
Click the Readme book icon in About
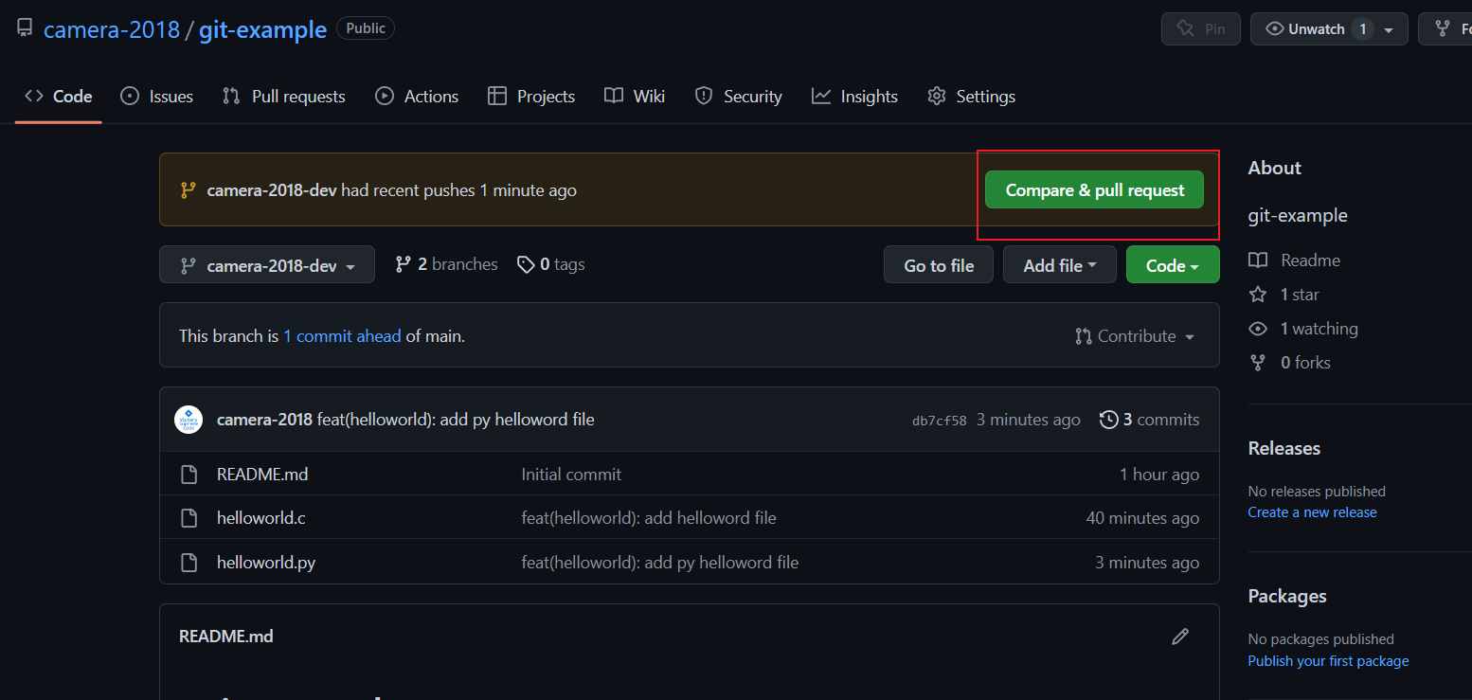pos(1258,260)
